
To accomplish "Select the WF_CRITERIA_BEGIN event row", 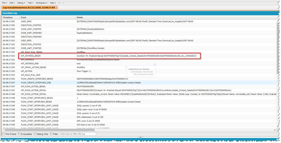I will click(139, 56).
